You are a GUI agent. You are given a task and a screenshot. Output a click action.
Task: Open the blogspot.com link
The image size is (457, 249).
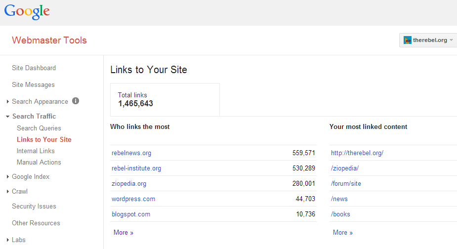[x=131, y=214]
